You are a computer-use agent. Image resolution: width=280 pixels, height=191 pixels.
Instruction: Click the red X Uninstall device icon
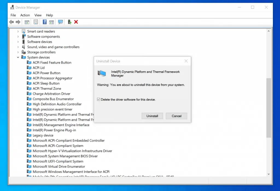[x=76, y=22]
